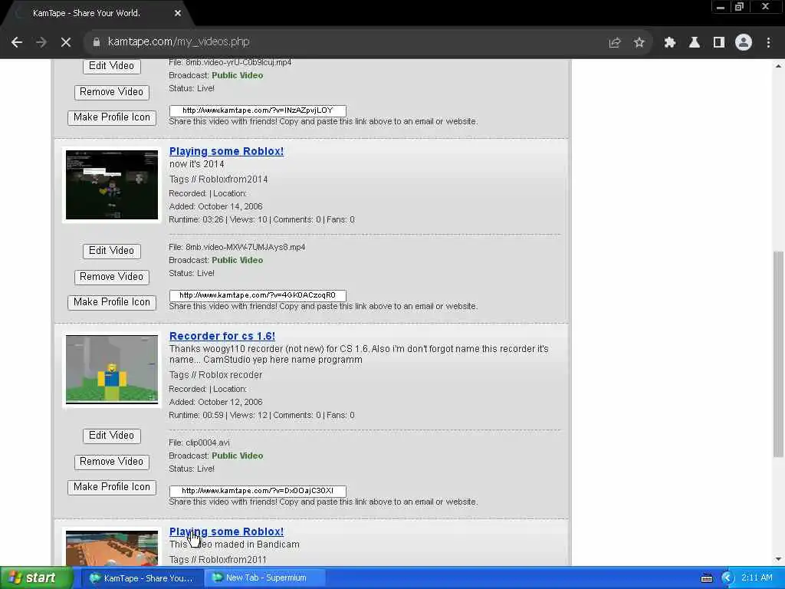The width and height of the screenshot is (785, 589).
Task: Click the file name 8mb.video-MXW-7UMJAys8.mp4
Action: point(245,248)
